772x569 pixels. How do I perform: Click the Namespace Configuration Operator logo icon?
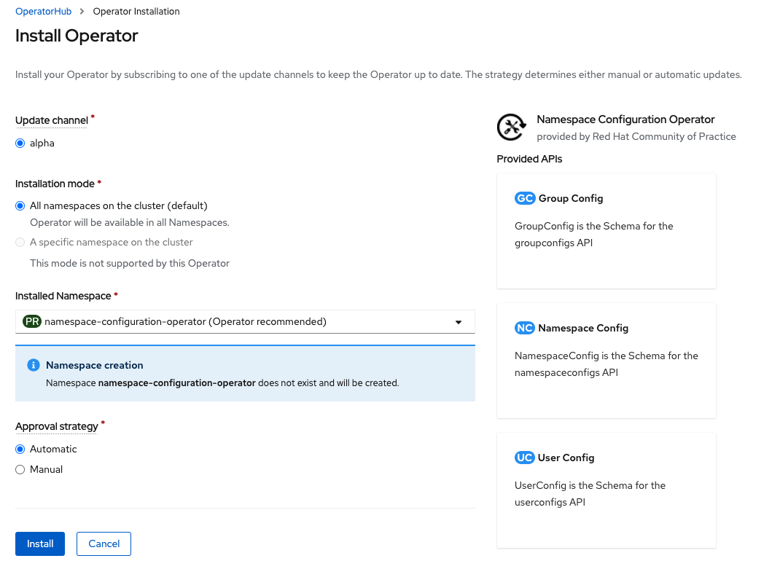coord(512,127)
